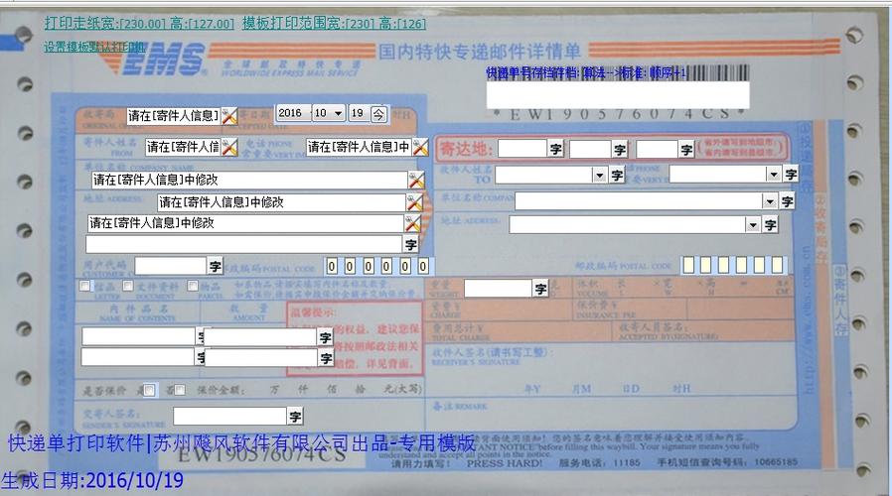The height and width of the screenshot is (496, 892).
Task: Expand recipient company name dropdown
Action: tap(770, 200)
